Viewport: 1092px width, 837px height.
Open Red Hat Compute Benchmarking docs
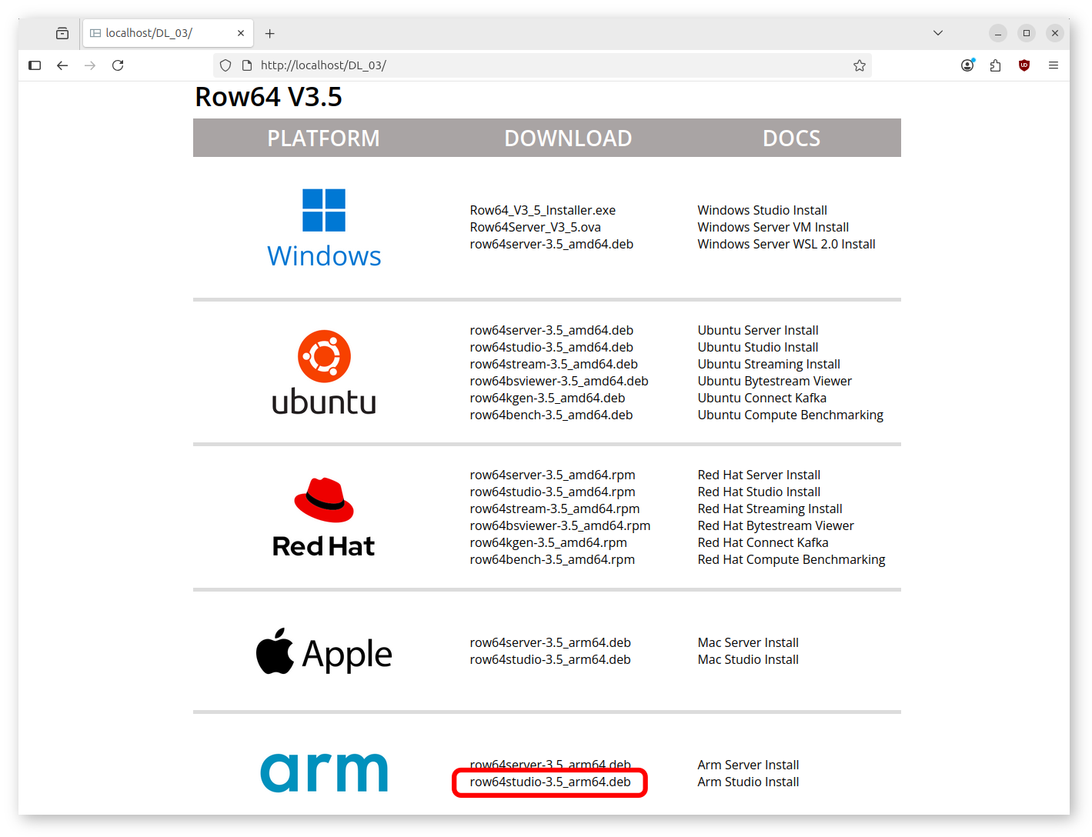[x=791, y=559]
